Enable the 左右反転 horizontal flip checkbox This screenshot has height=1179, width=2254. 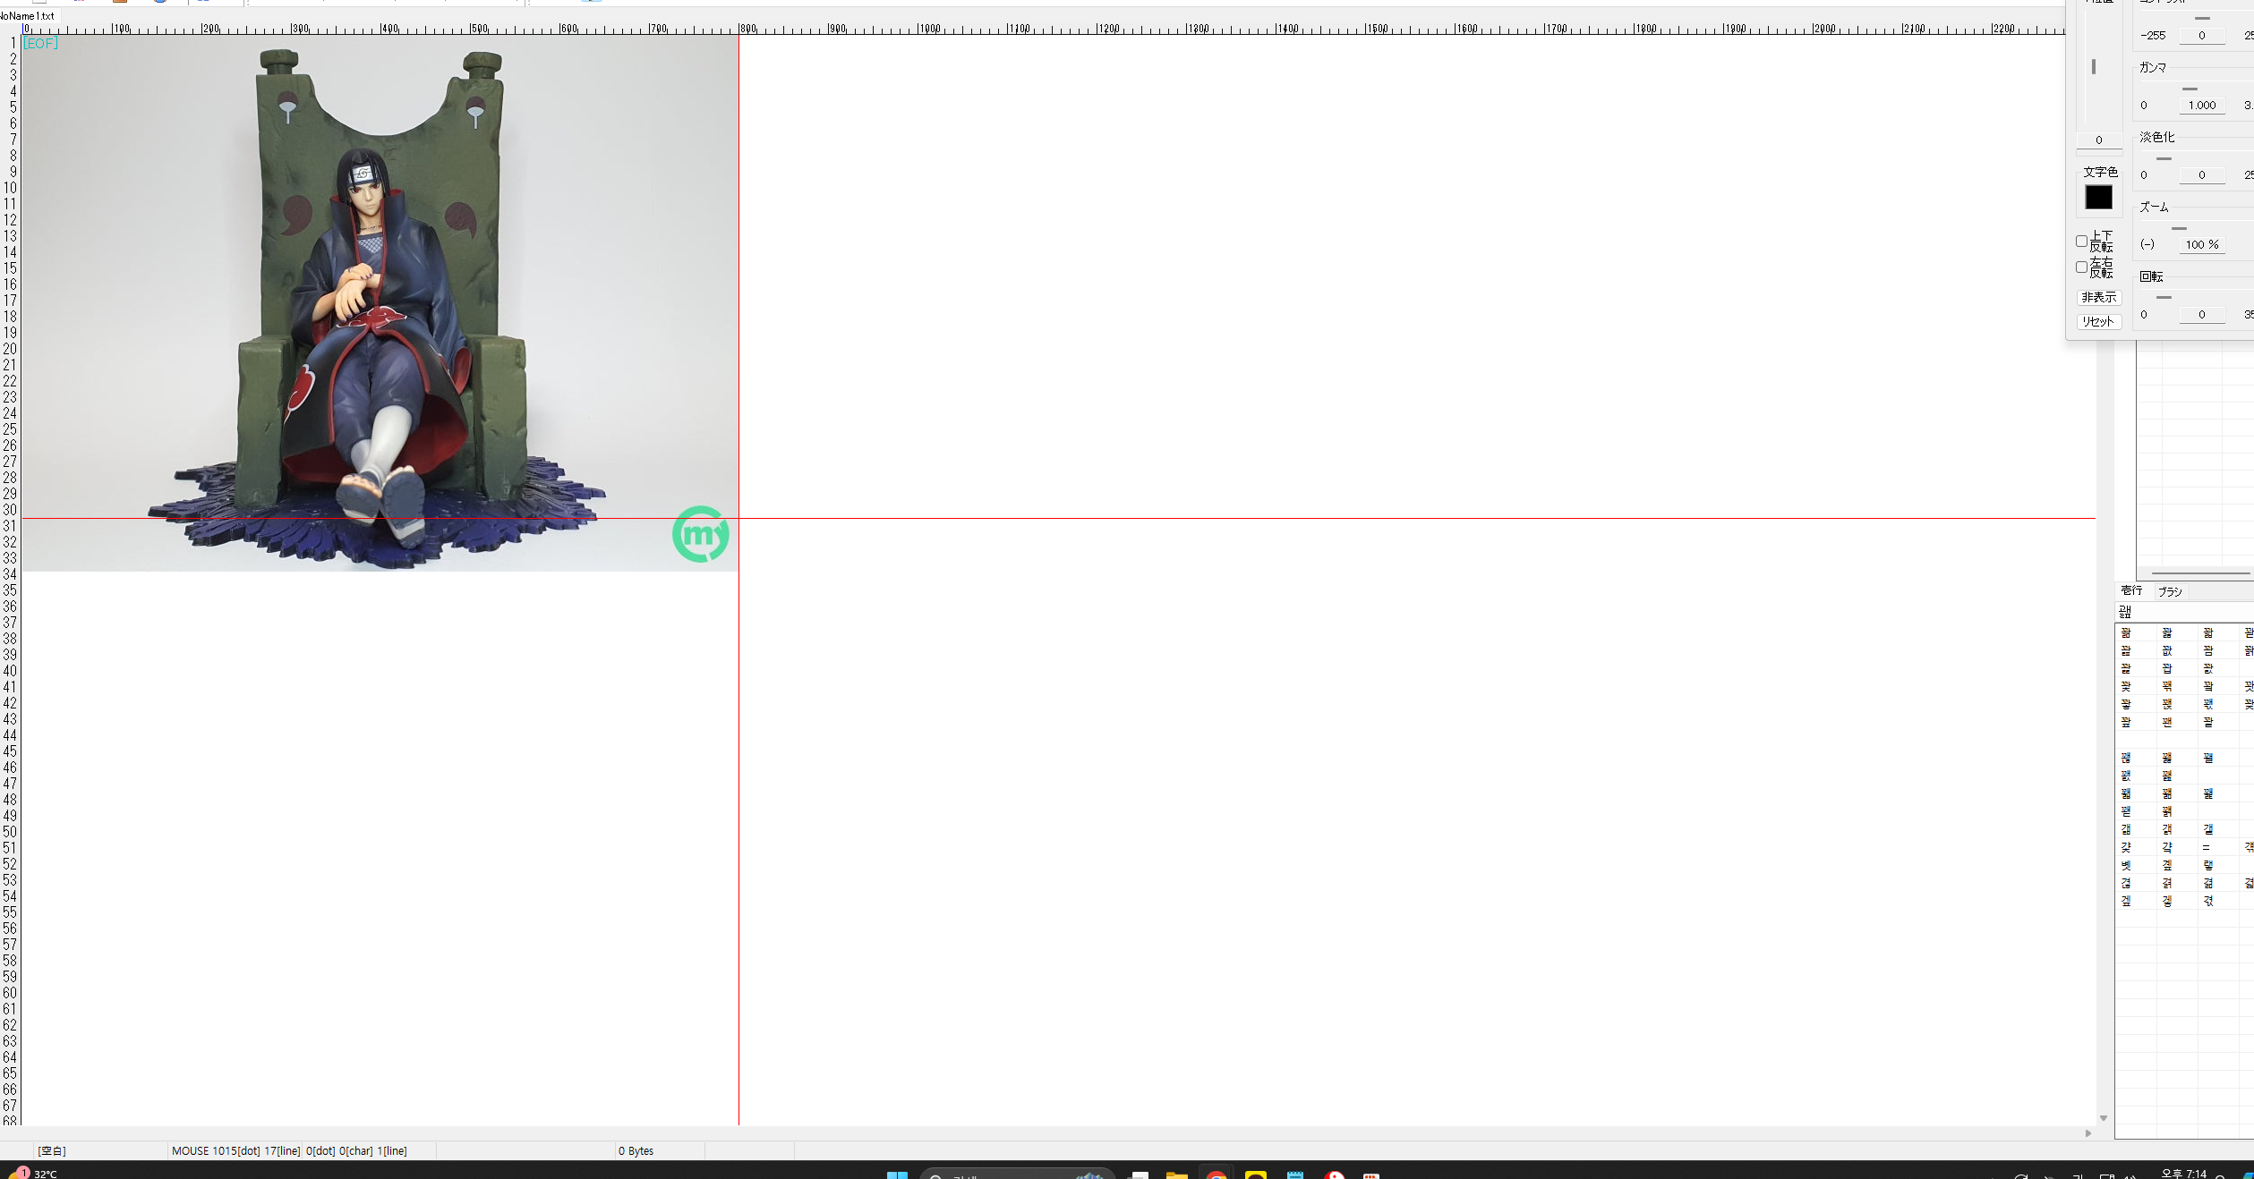(x=2081, y=267)
